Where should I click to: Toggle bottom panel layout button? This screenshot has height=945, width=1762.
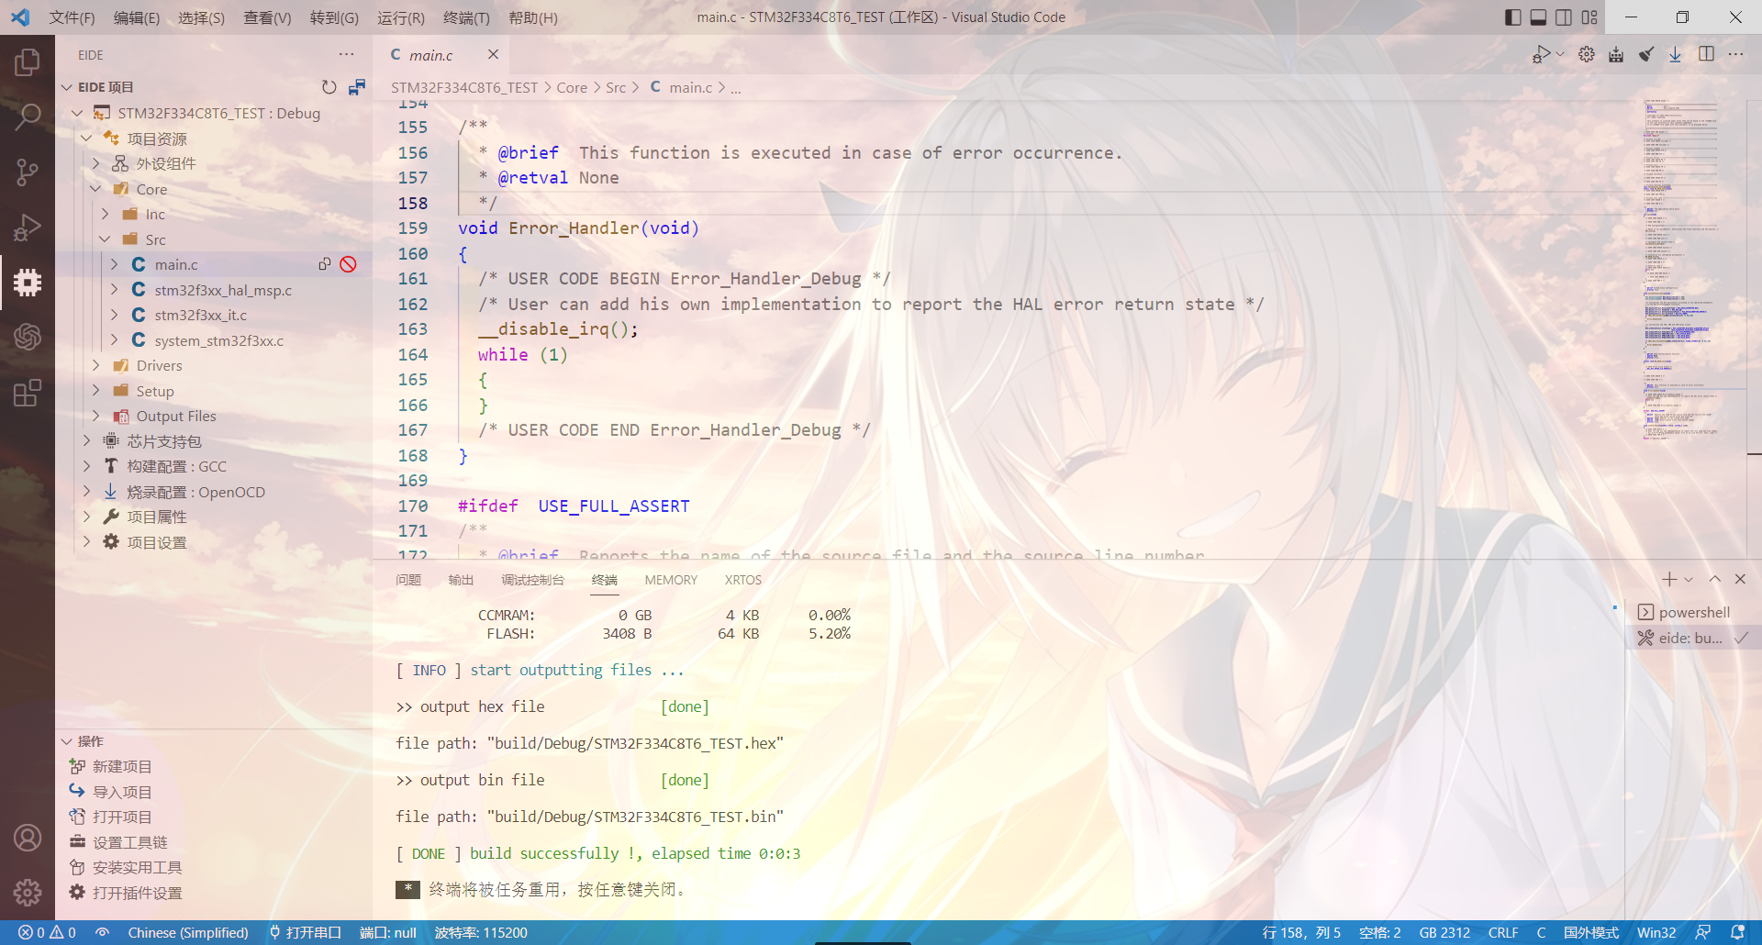coord(1539,17)
